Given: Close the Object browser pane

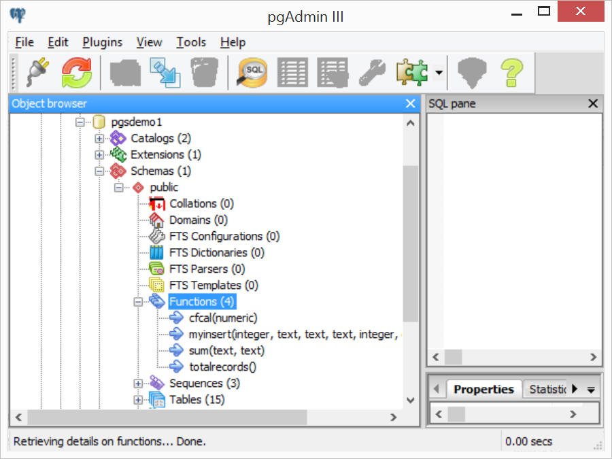Looking at the screenshot, I should point(410,103).
